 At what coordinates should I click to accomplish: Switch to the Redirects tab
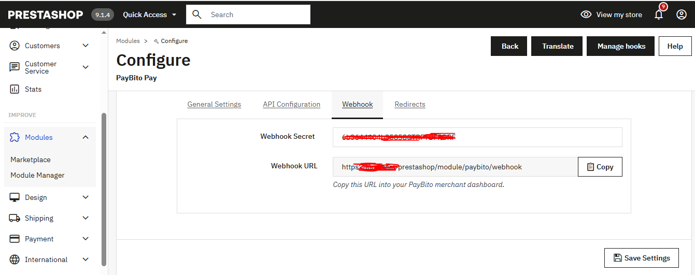tap(410, 104)
